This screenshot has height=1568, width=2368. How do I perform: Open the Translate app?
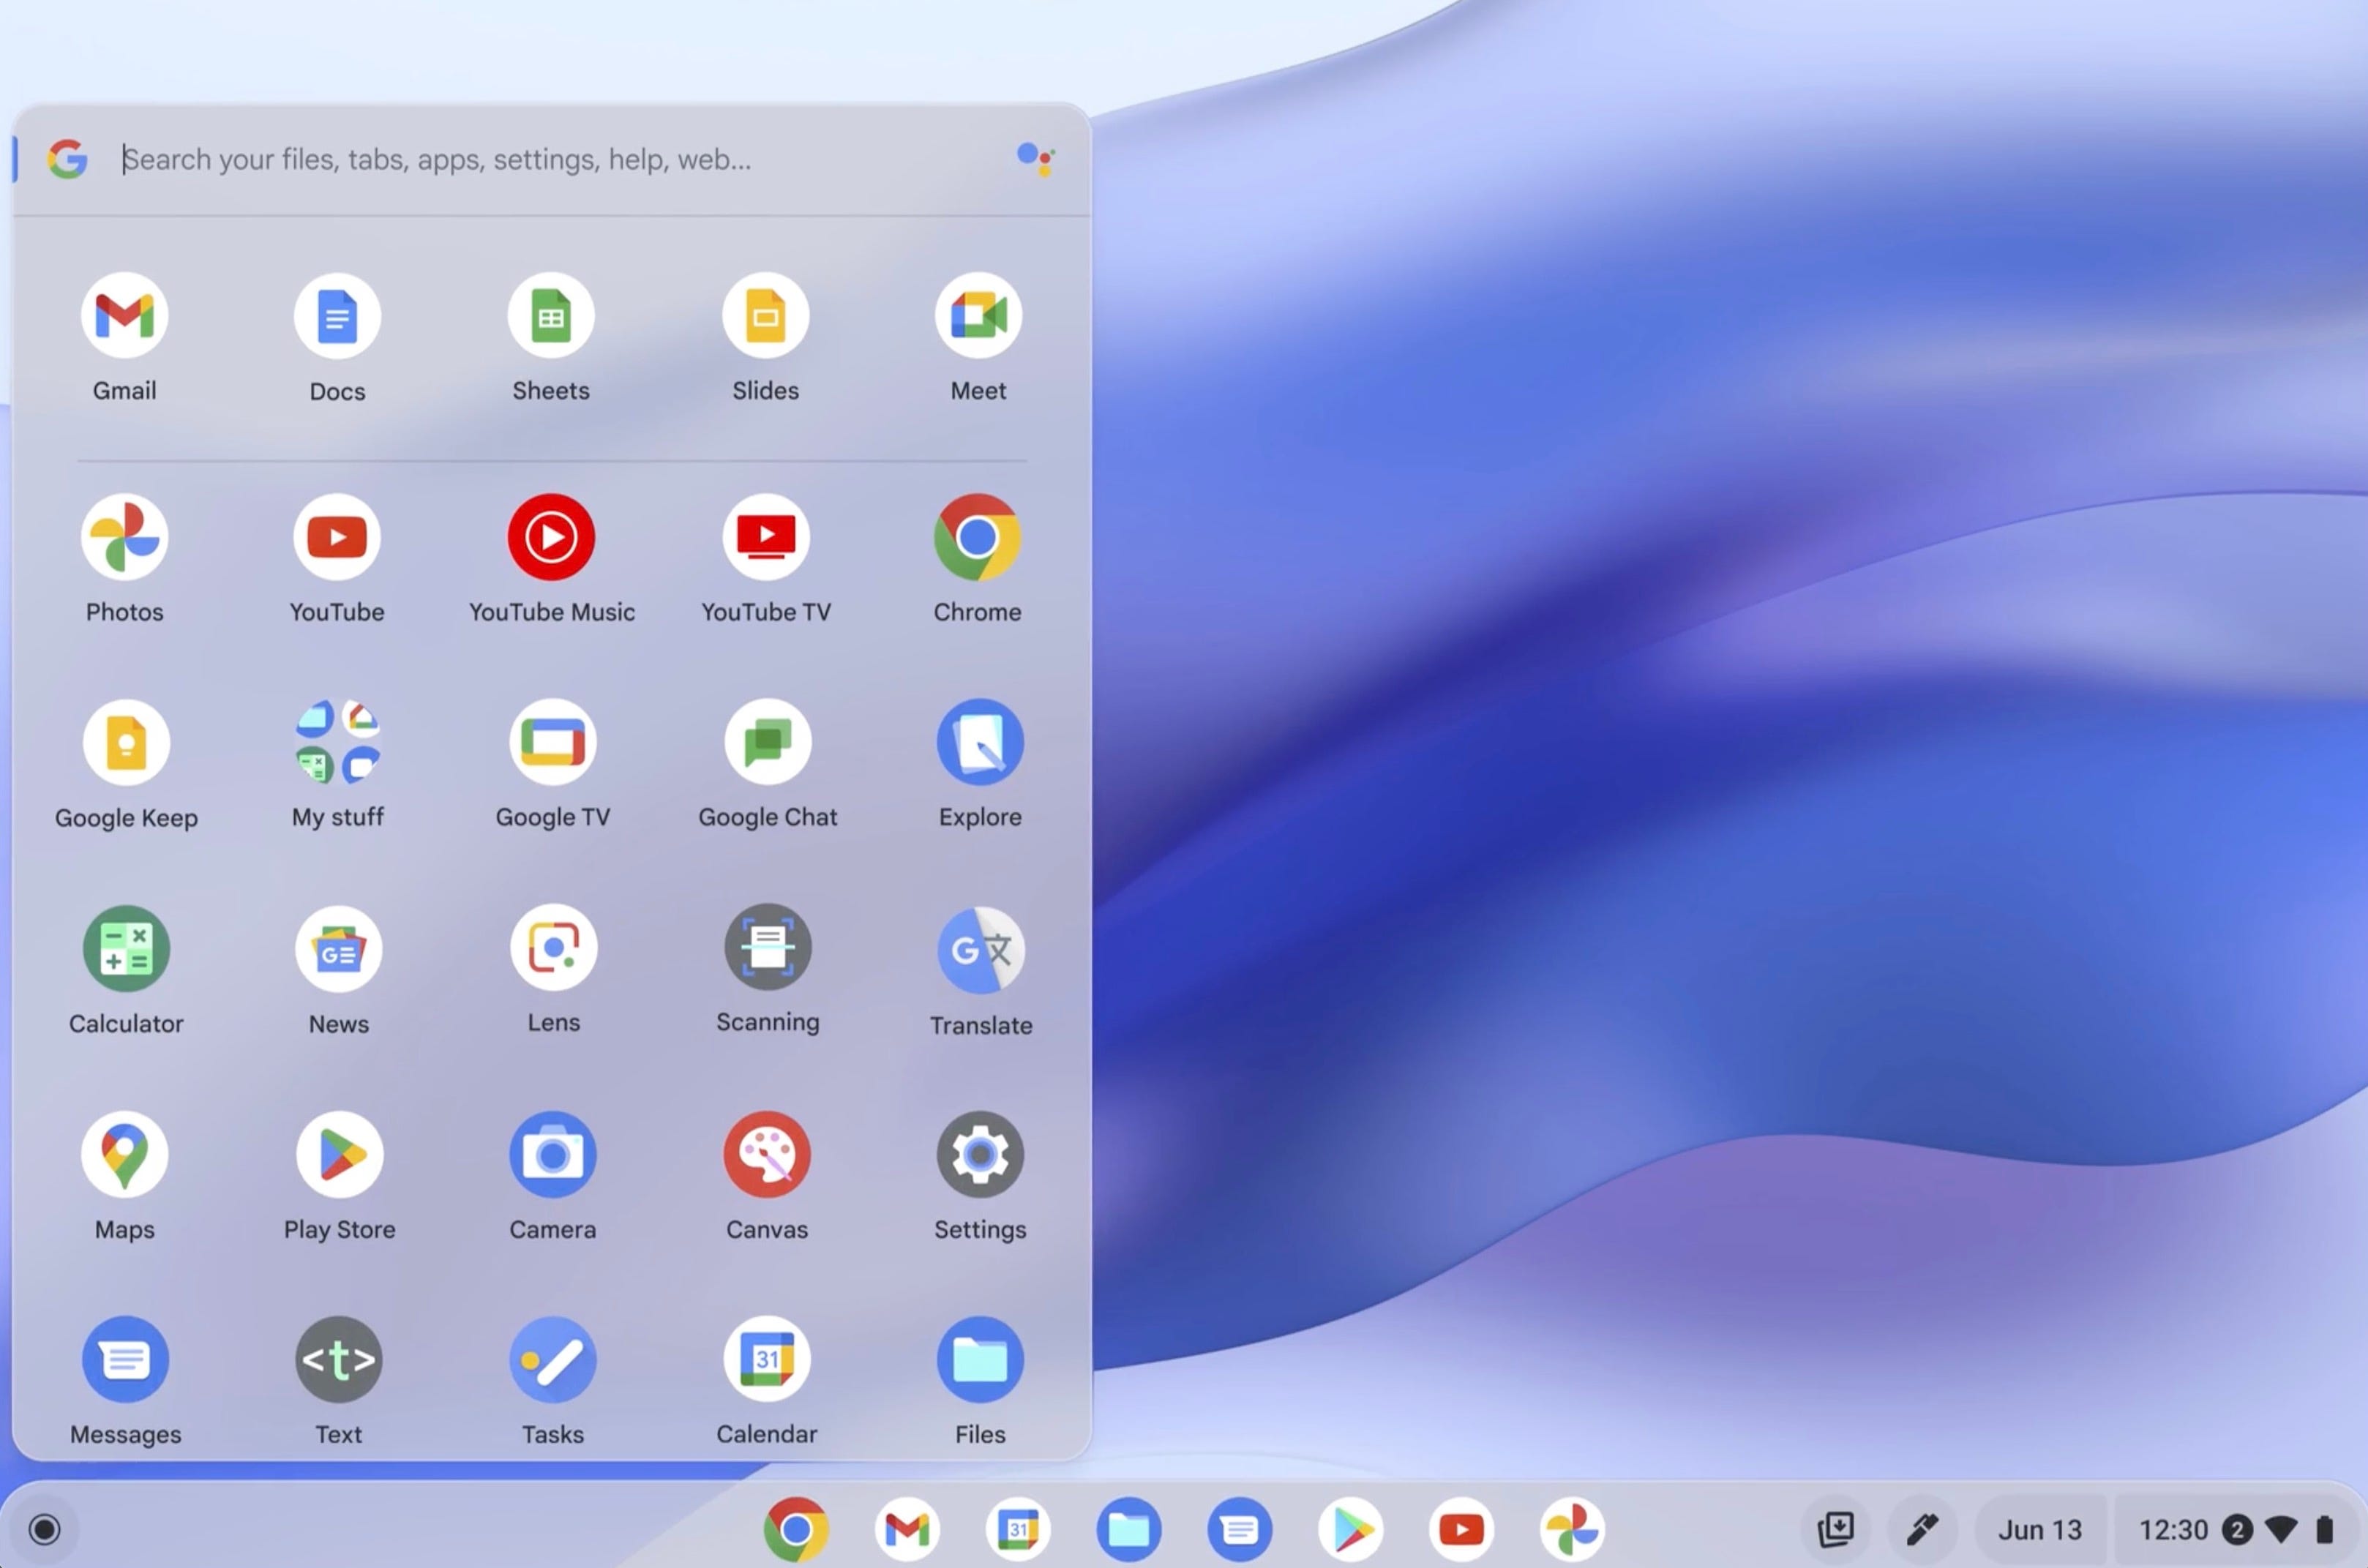[x=981, y=950]
